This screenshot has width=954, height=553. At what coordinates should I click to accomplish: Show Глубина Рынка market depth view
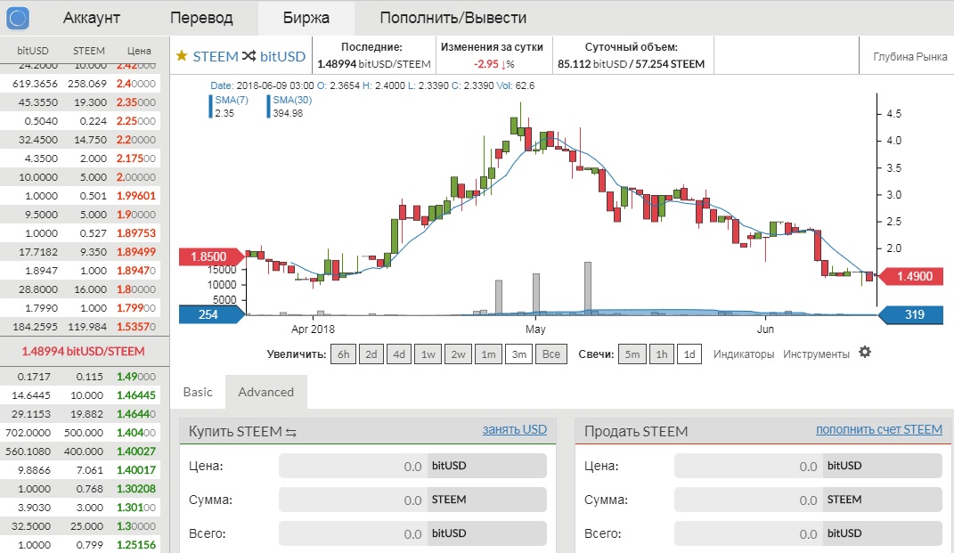[909, 57]
